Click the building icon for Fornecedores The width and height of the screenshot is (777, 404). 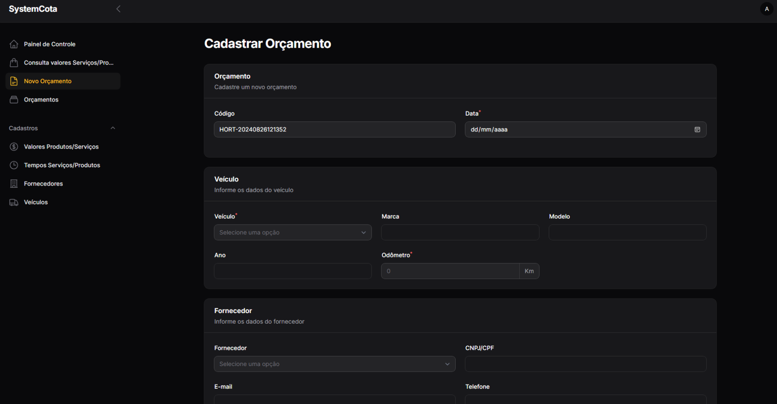coord(14,184)
